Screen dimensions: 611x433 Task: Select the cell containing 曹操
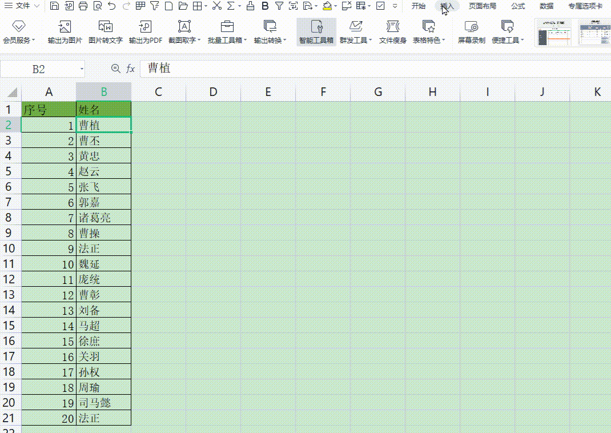pos(104,233)
